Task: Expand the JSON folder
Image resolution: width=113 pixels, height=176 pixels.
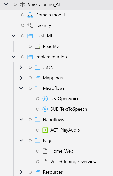Action: click(21, 67)
